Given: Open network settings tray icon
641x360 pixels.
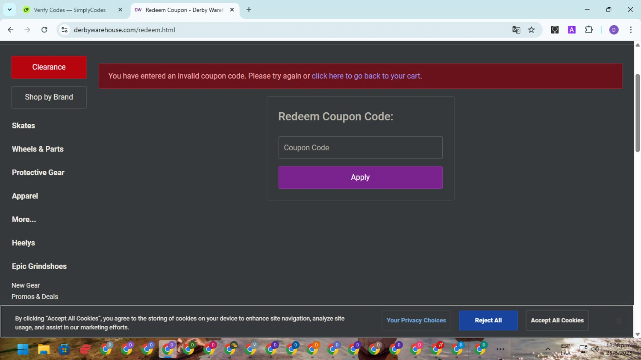Looking at the screenshot, I should click(x=583, y=349).
